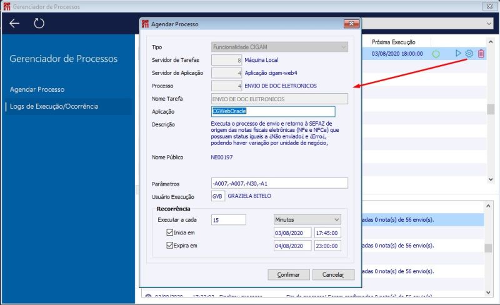Click the ENVIO DE DOC ELETRONICOS process label
This screenshot has height=305, width=500.
coord(281,86)
